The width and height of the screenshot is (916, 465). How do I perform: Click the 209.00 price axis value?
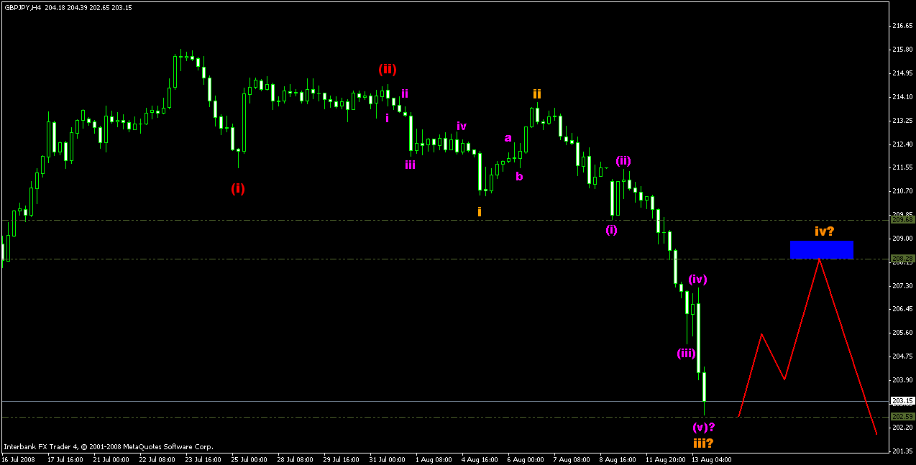[x=902, y=238]
